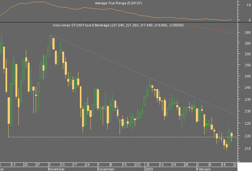Click date marker 10 on time axis

(63, 165)
